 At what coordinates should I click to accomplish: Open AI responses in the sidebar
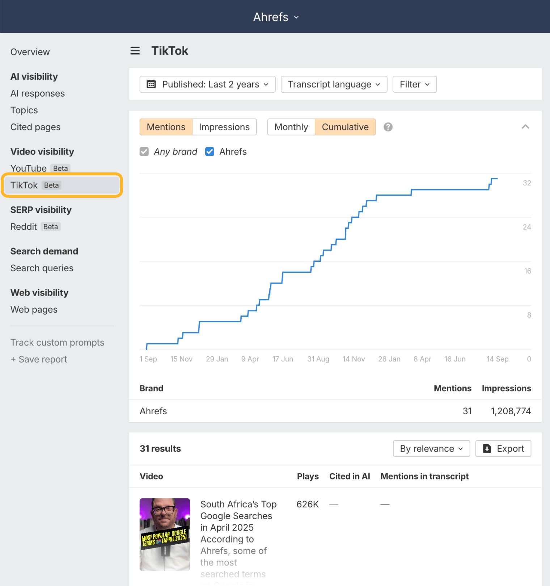[38, 93]
